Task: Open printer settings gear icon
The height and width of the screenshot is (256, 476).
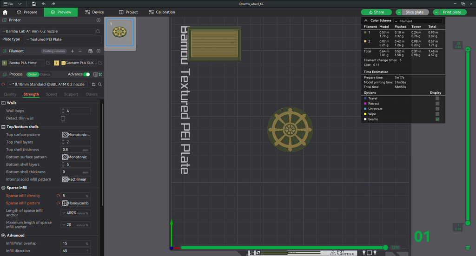Action: pos(99,20)
